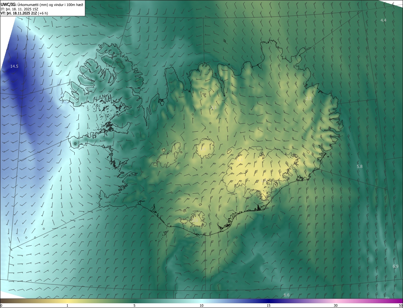Click the colour scale tick label "0"
Image resolution: width=403 pixels, height=308 pixels.
pos(1,305)
